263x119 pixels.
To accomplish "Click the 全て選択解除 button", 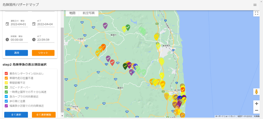I will (44, 115).
